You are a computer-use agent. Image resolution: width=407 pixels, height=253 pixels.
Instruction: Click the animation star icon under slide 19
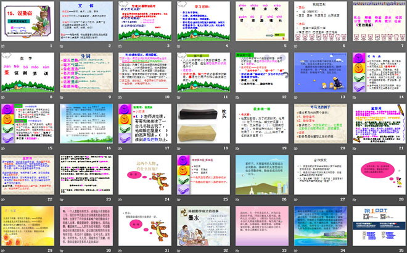237,148
